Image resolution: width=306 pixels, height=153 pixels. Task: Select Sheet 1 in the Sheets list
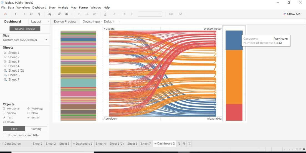pyautogui.click(x=14, y=52)
